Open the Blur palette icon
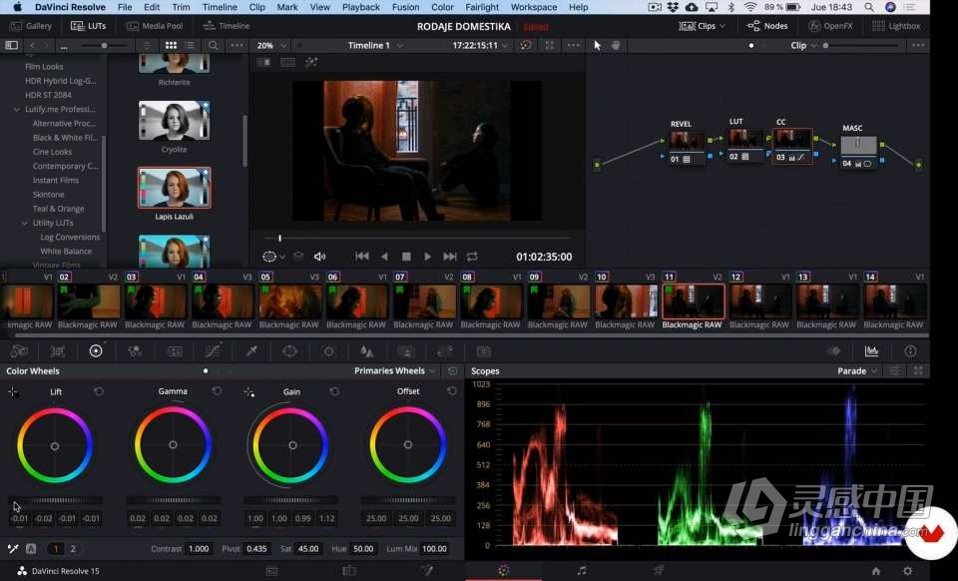 [x=367, y=351]
